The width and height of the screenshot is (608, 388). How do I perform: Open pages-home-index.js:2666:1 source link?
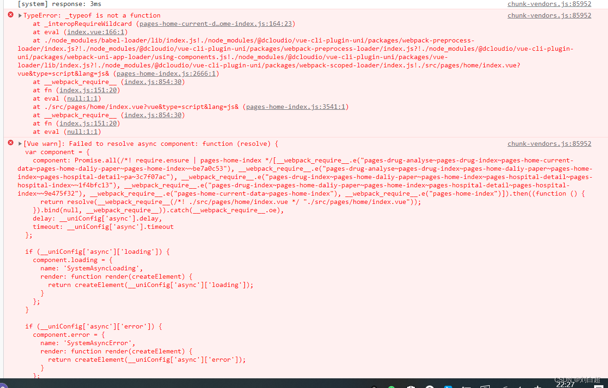166,74
